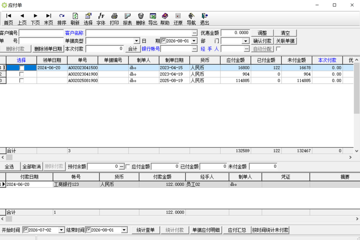Open 结束时间 date dropdown arrow

[124, 230]
